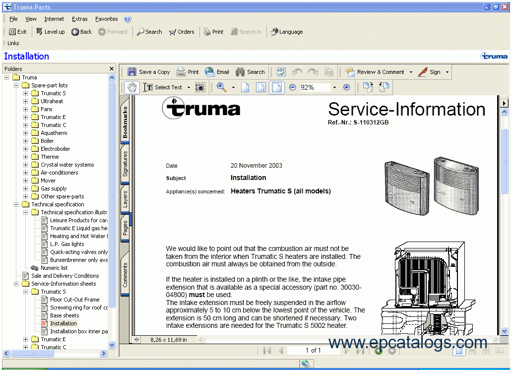Open the Internet menu

[54, 19]
